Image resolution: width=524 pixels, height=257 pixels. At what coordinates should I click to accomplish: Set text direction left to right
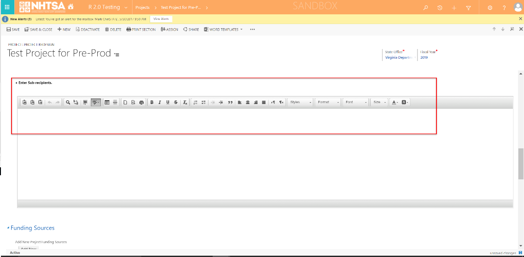coord(273,102)
